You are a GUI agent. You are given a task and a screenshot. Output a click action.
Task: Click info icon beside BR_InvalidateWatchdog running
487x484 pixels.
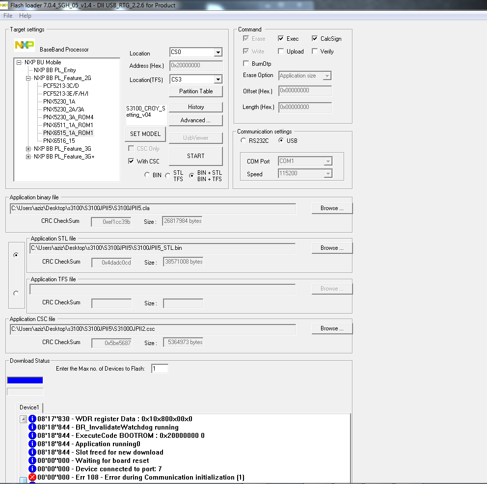coord(32,427)
